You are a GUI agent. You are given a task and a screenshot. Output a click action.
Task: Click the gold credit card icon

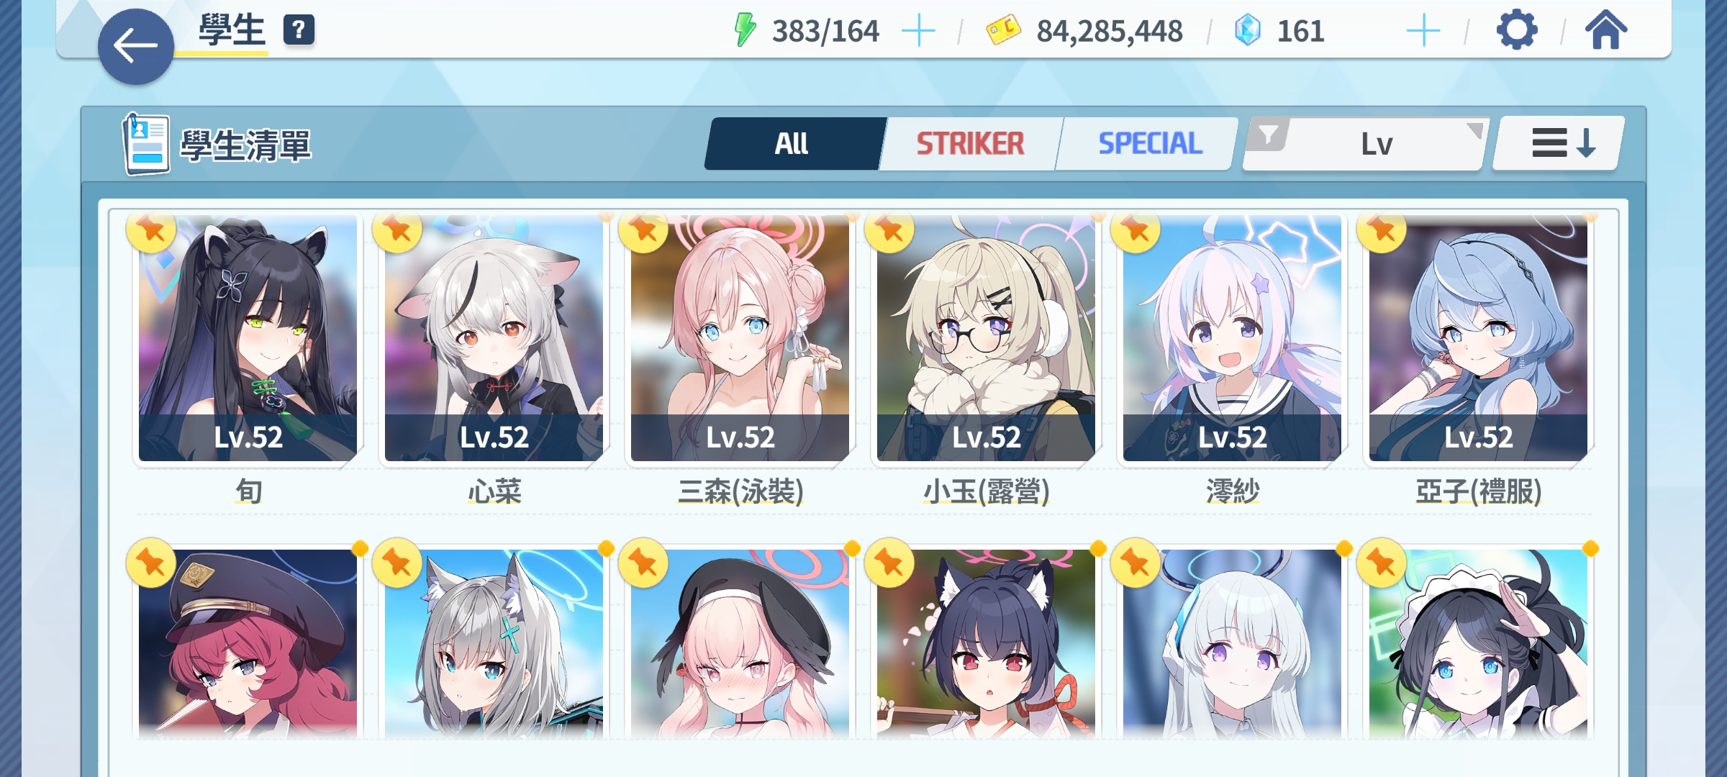tap(1003, 30)
